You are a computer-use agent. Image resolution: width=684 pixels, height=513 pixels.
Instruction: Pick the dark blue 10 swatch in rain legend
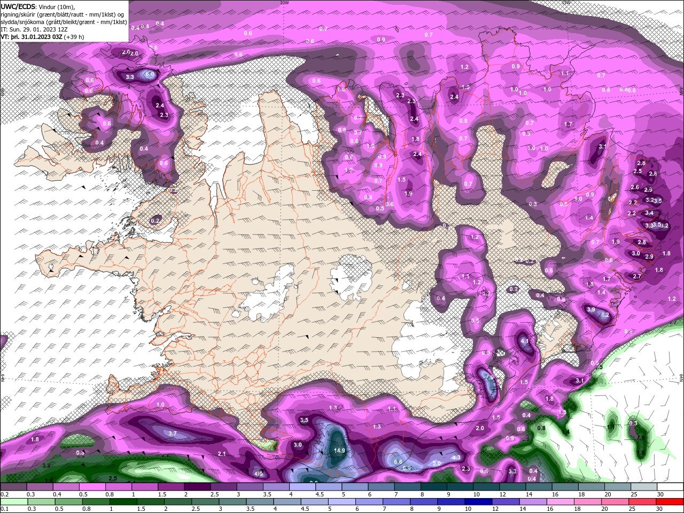(x=477, y=502)
